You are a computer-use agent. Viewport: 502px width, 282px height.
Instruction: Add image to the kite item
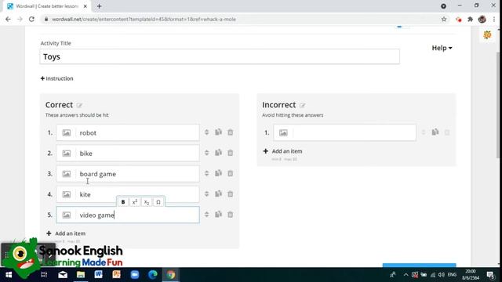tap(66, 194)
